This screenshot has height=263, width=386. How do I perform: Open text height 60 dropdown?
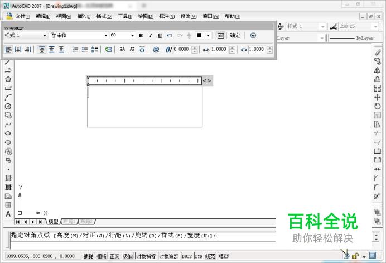pyautogui.click(x=132, y=36)
